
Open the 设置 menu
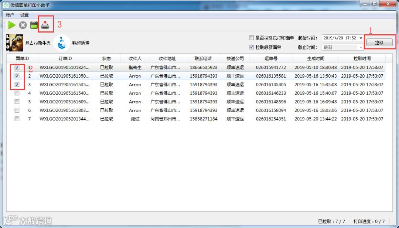pos(24,15)
